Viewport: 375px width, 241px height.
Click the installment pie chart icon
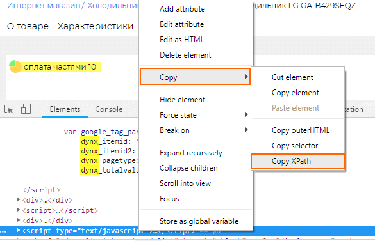(x=15, y=66)
